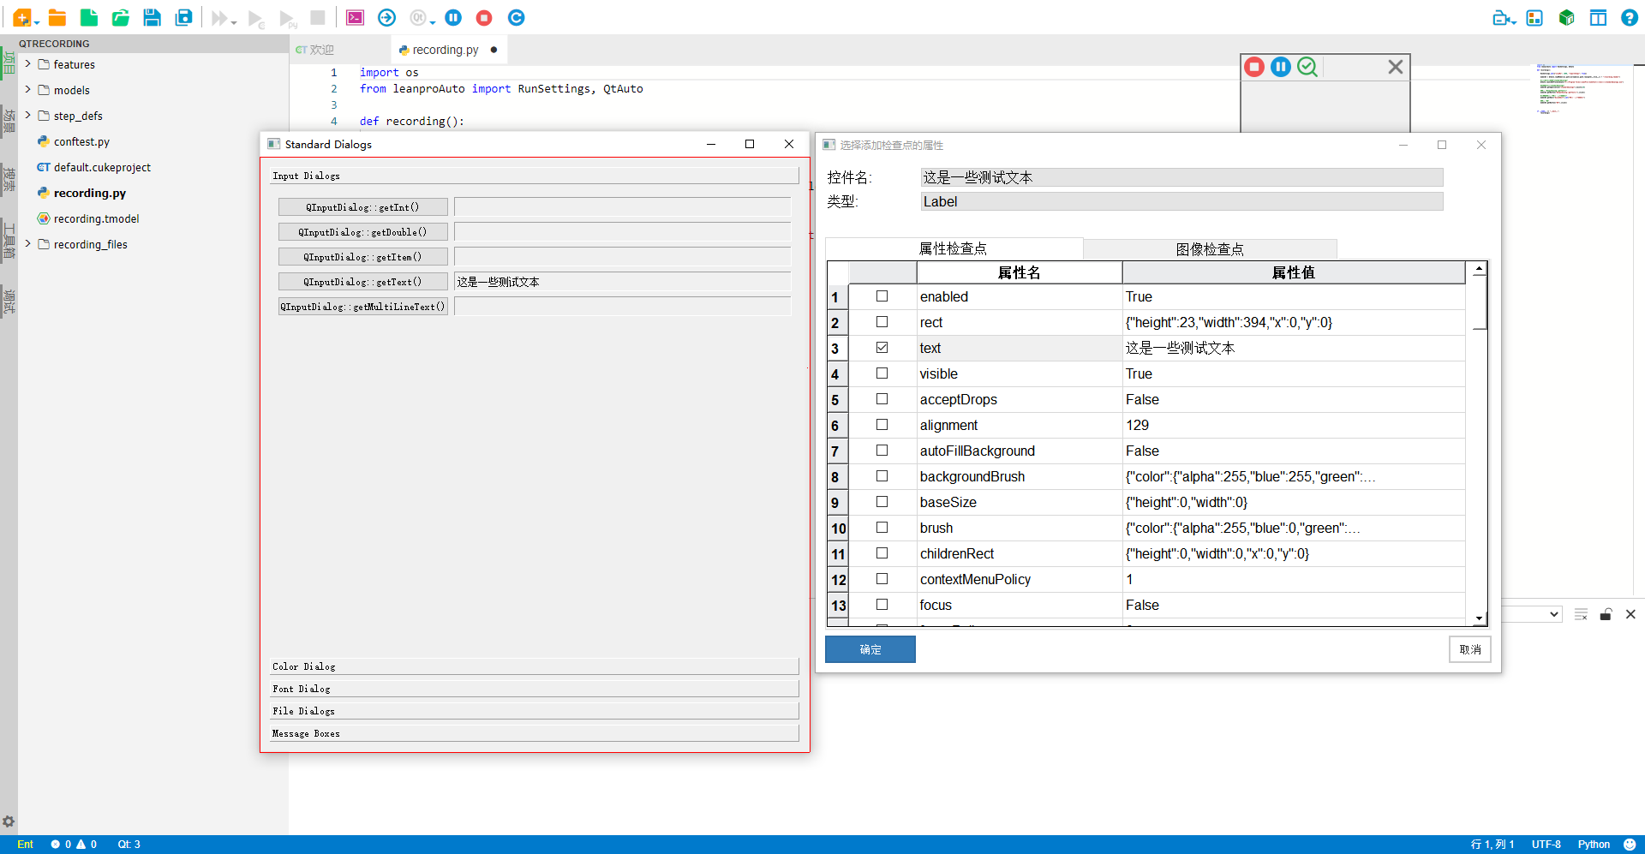The height and width of the screenshot is (854, 1645).
Task: Stop recording in the floating recorder bar
Action: click(1254, 67)
